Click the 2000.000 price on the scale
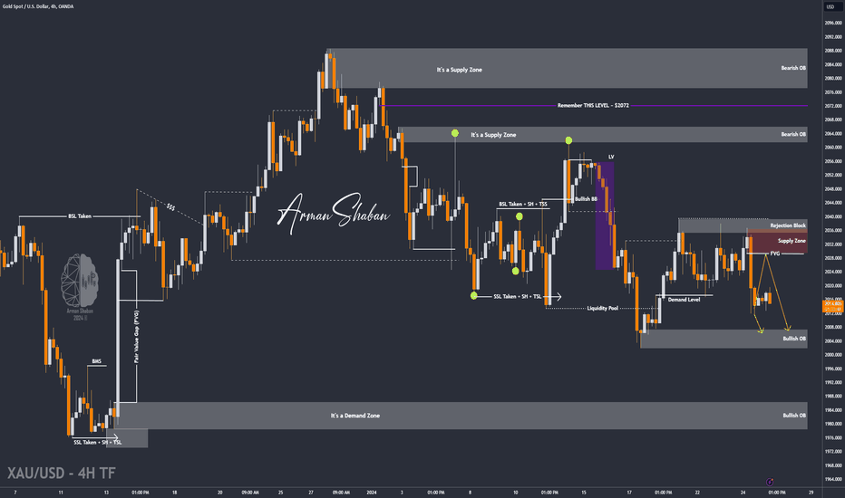The height and width of the screenshot is (498, 845). point(832,355)
